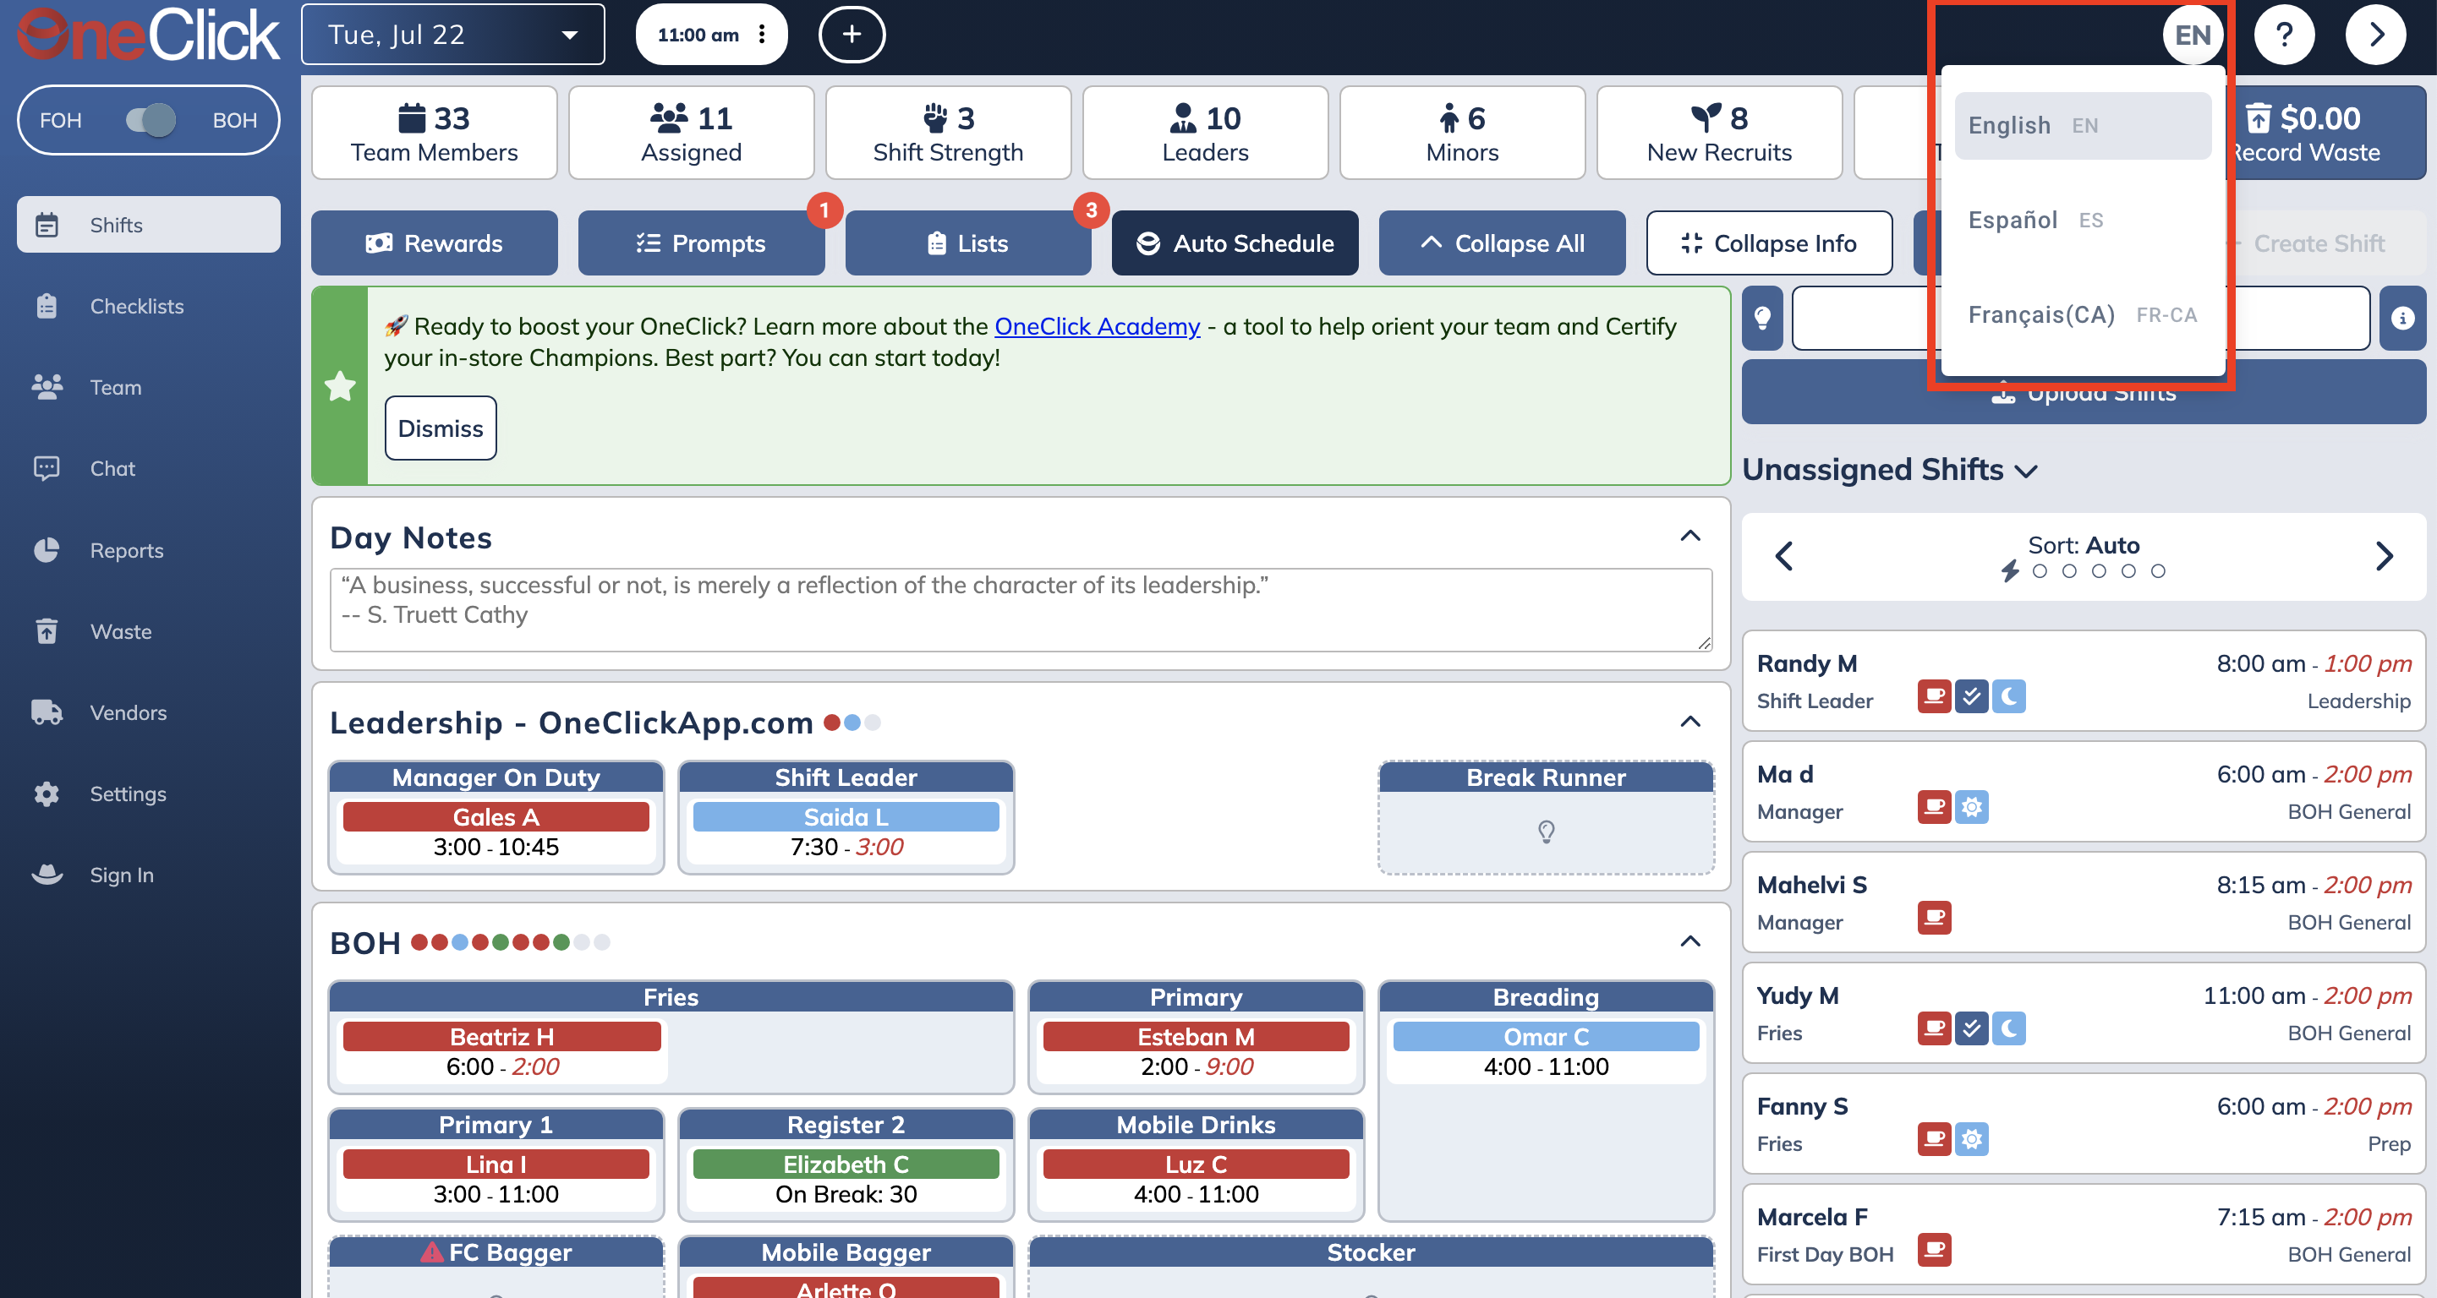Viewport: 2437px width, 1298px height.
Task: Open Checklists in the sidebar
Action: [149, 306]
